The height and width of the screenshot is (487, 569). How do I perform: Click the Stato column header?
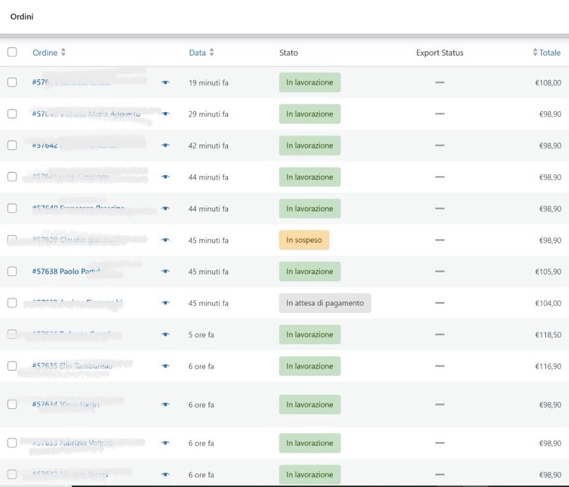(288, 53)
